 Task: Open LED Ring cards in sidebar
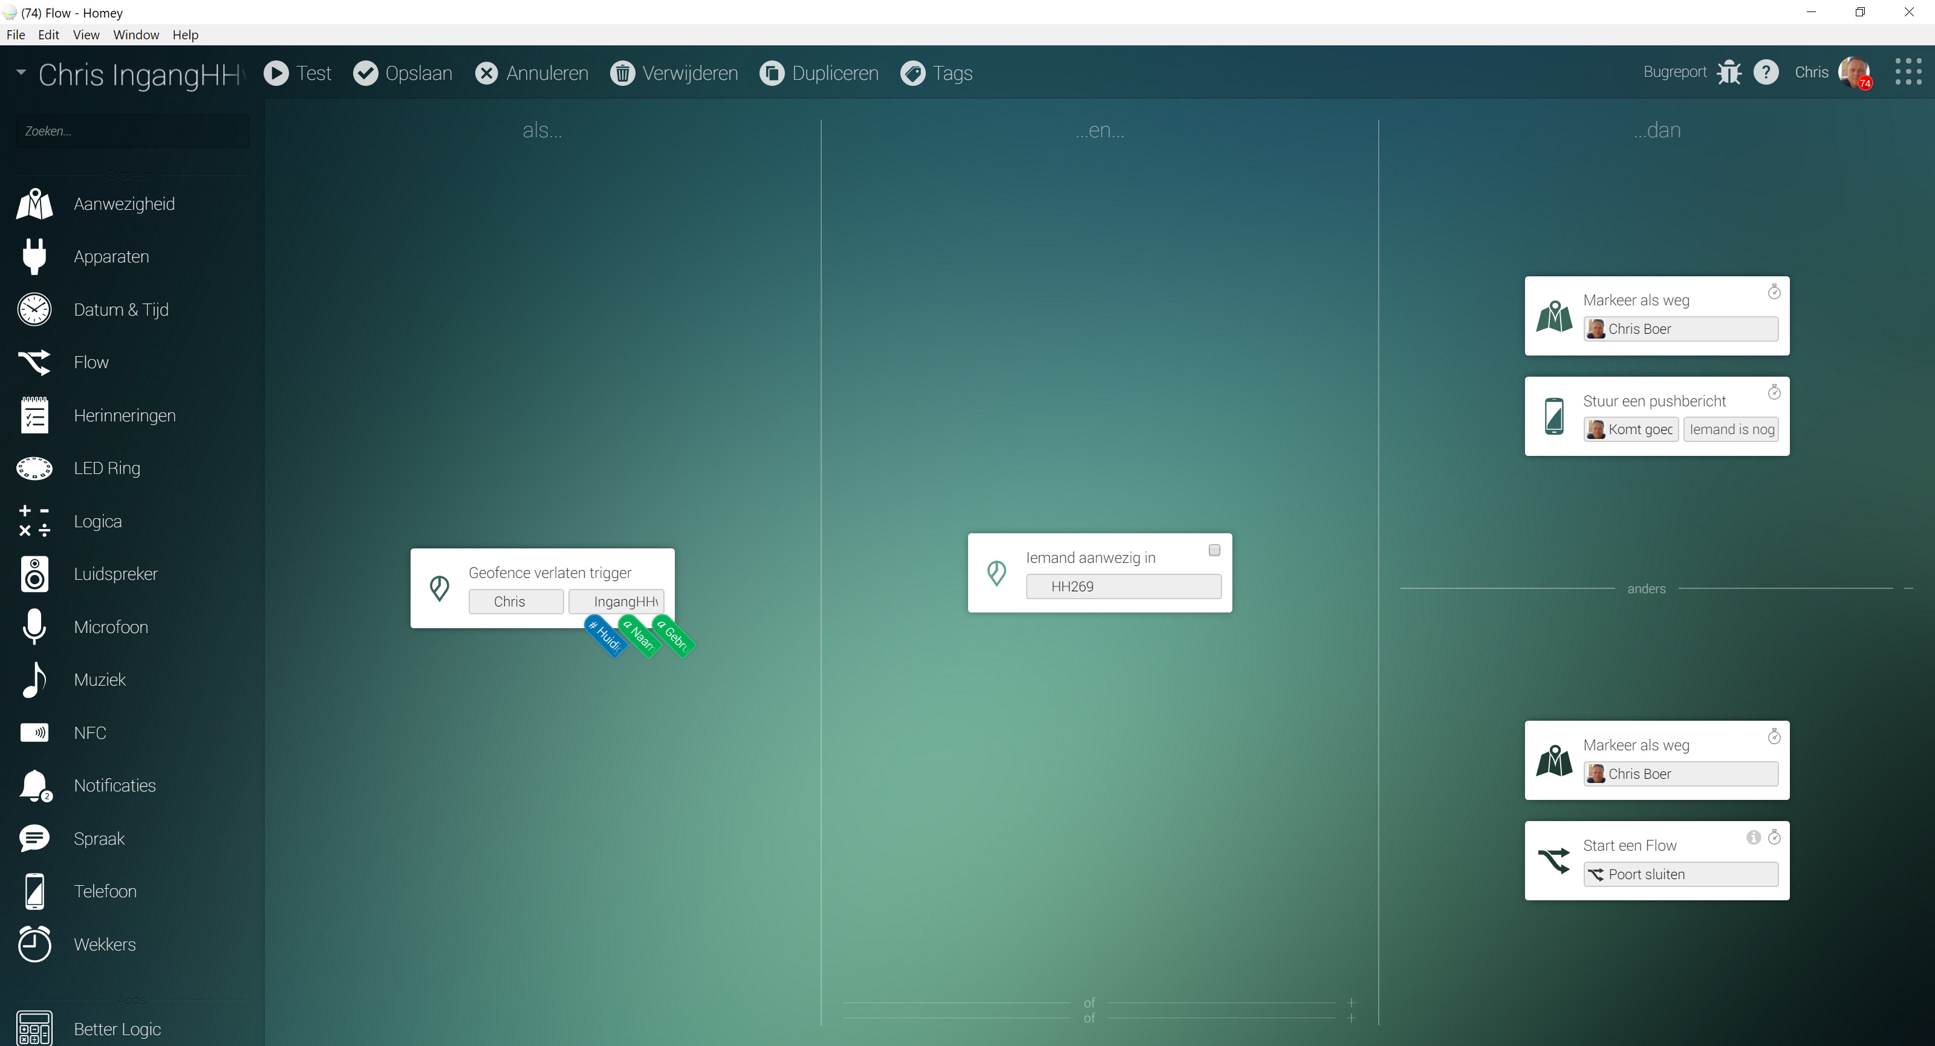tap(106, 468)
